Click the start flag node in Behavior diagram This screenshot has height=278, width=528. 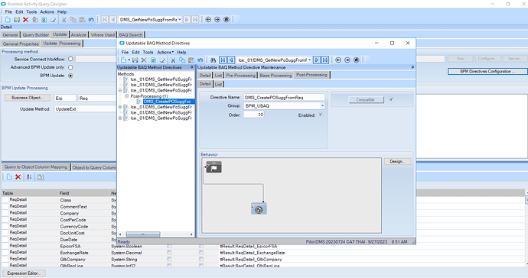pos(213,167)
